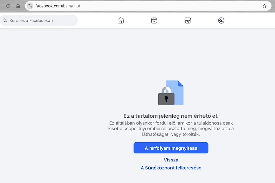The height and width of the screenshot is (183, 275).
Task: Click the folded corner of the blue document
Action: click(x=180, y=83)
